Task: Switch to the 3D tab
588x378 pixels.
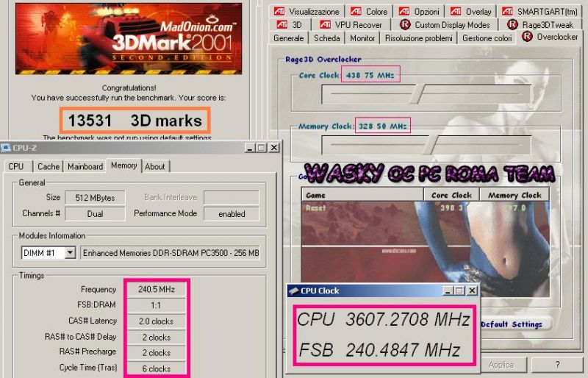Action: click(x=289, y=25)
